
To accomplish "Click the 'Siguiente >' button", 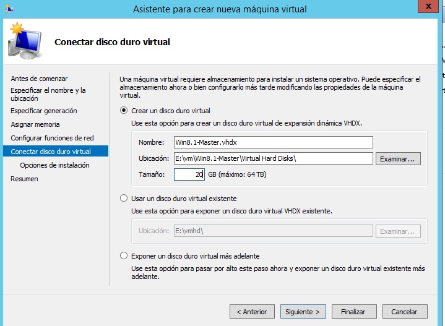I will pos(303,312).
